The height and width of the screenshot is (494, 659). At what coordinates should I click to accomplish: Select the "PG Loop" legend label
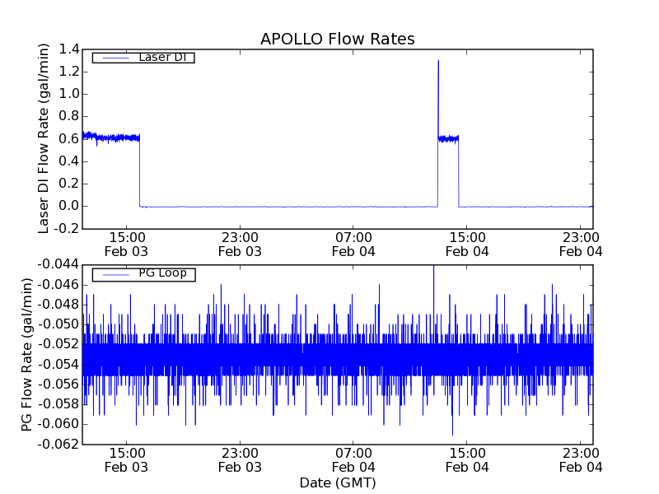point(162,273)
